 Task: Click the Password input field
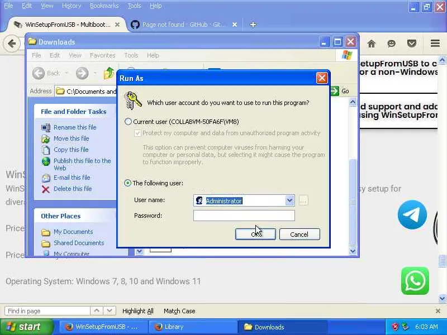tap(244, 216)
